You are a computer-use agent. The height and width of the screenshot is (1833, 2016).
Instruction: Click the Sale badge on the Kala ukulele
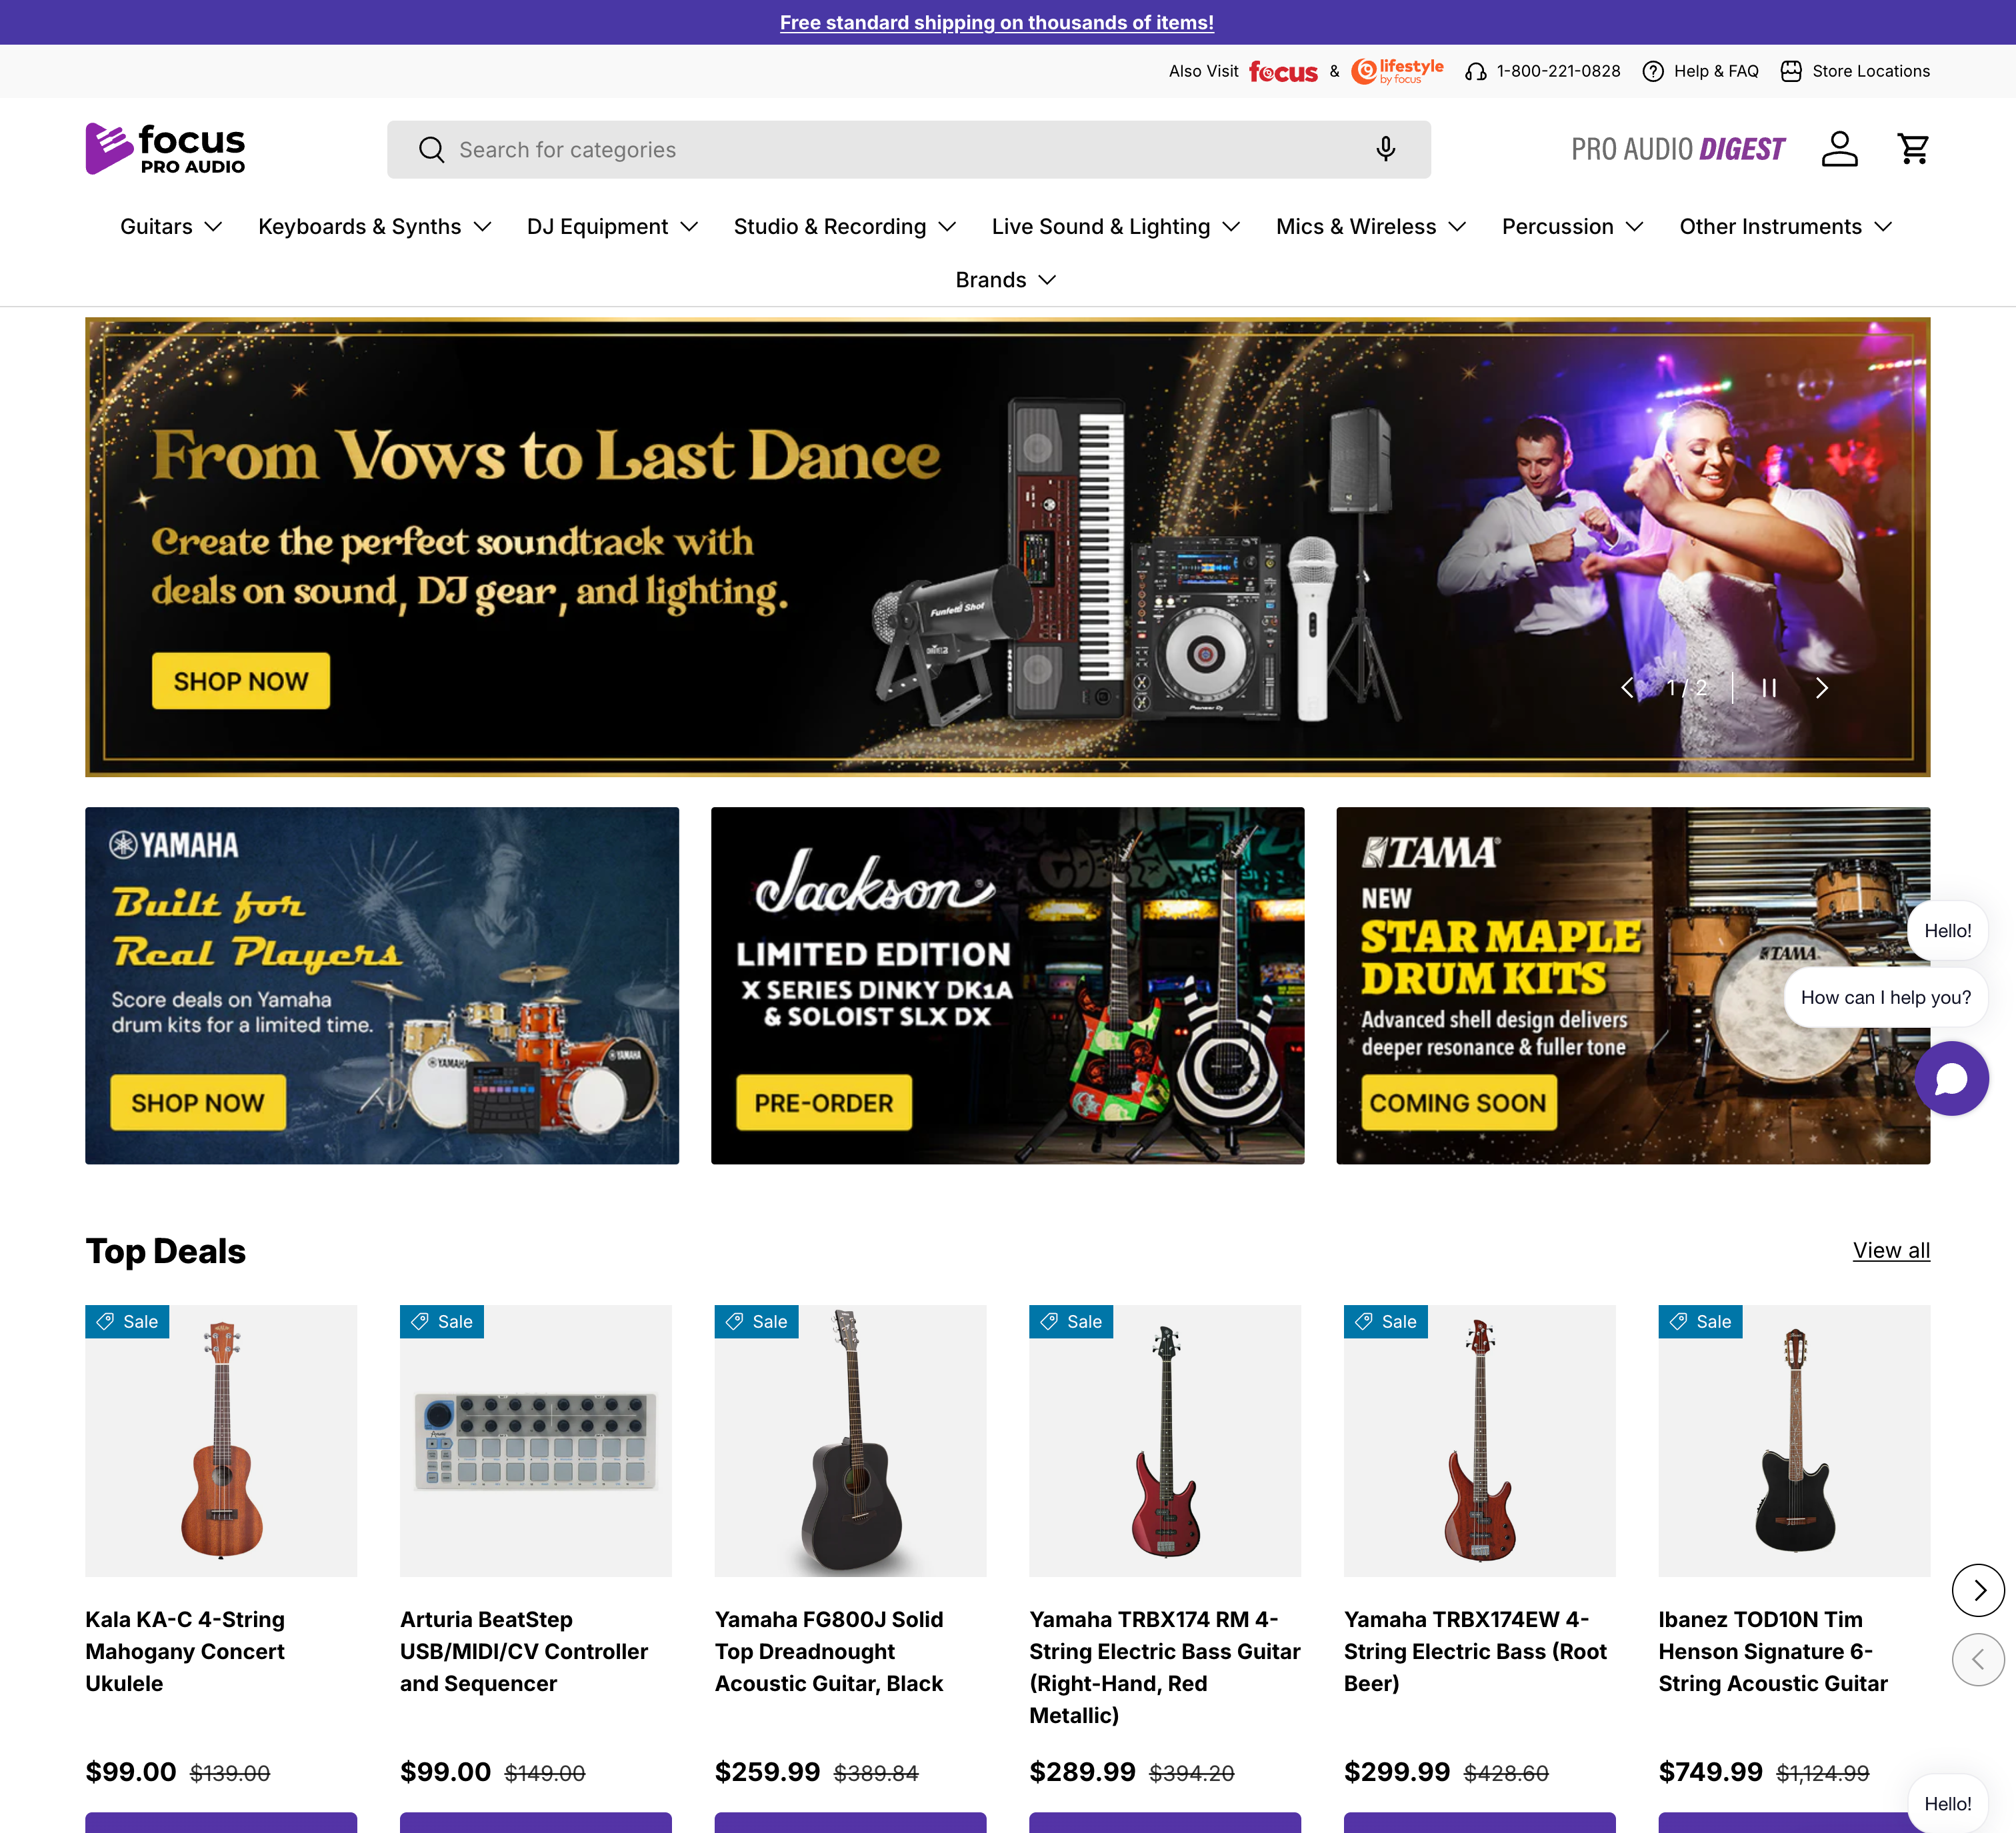[x=127, y=1321]
